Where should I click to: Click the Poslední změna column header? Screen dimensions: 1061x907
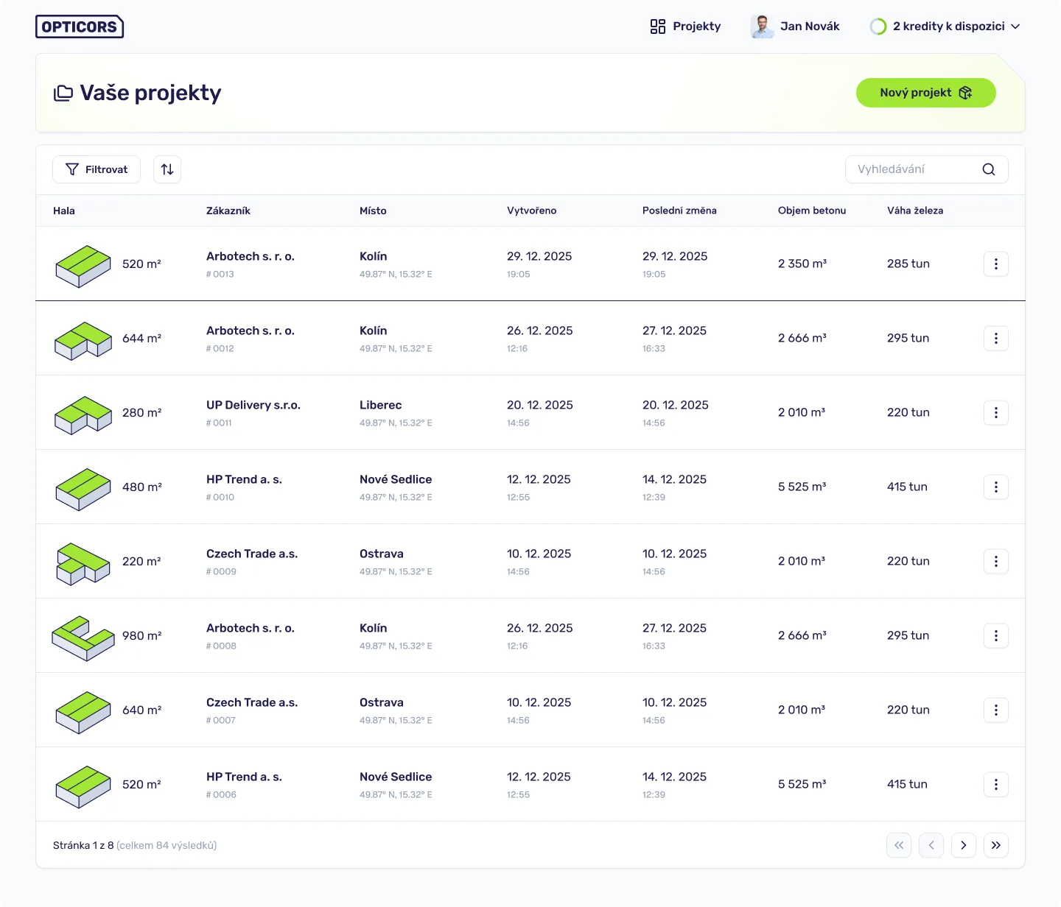tap(679, 211)
